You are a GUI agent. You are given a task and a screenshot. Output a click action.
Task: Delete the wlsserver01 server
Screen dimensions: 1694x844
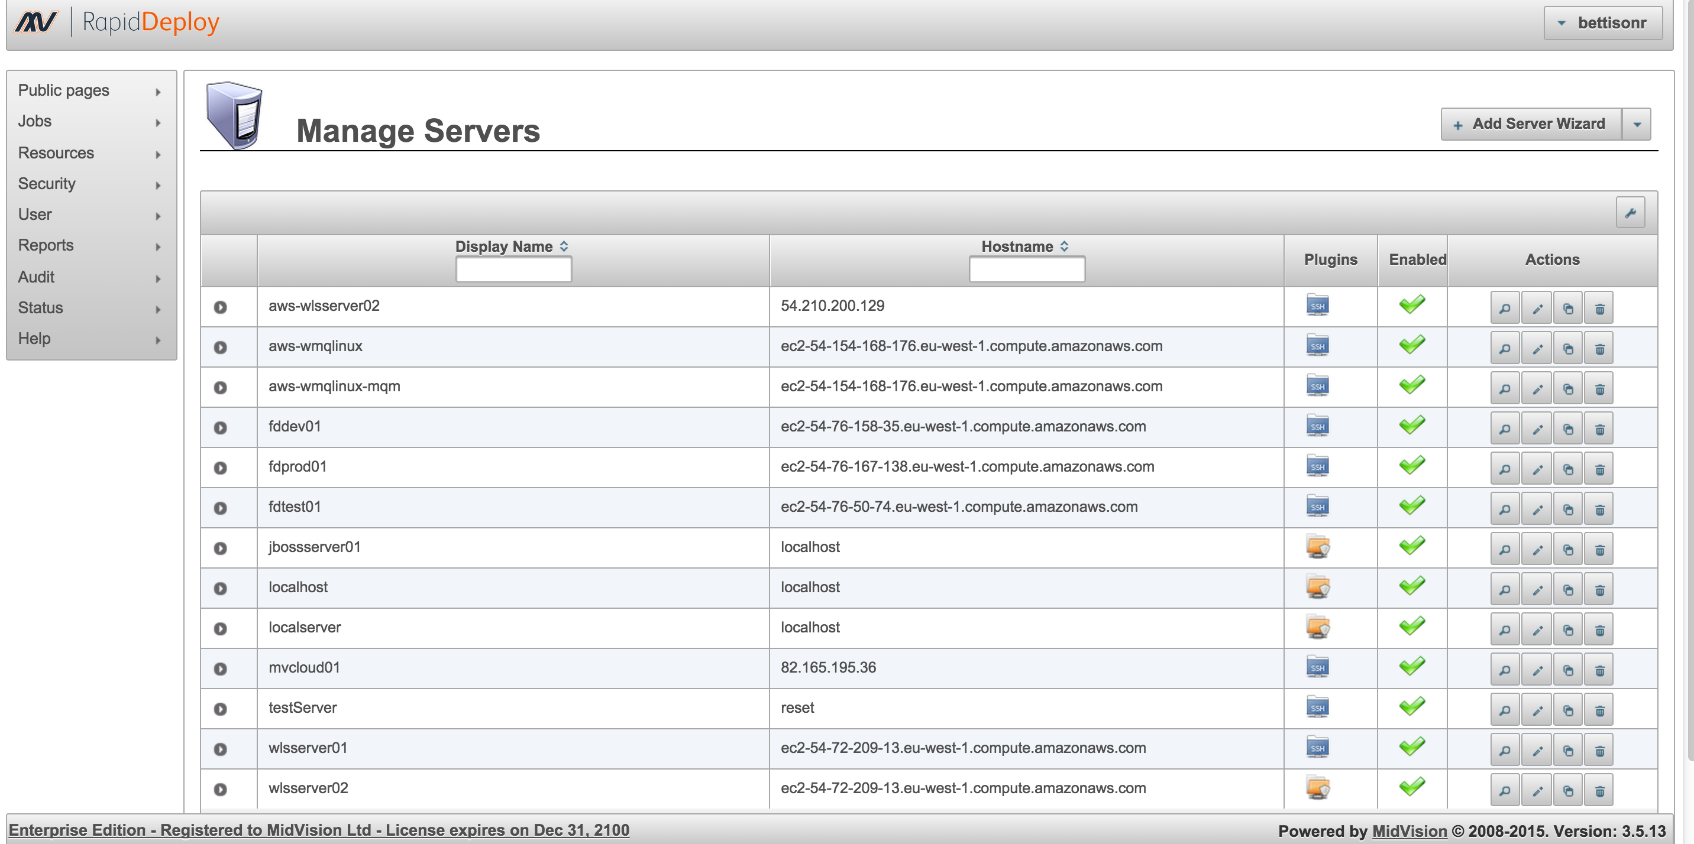1600,749
